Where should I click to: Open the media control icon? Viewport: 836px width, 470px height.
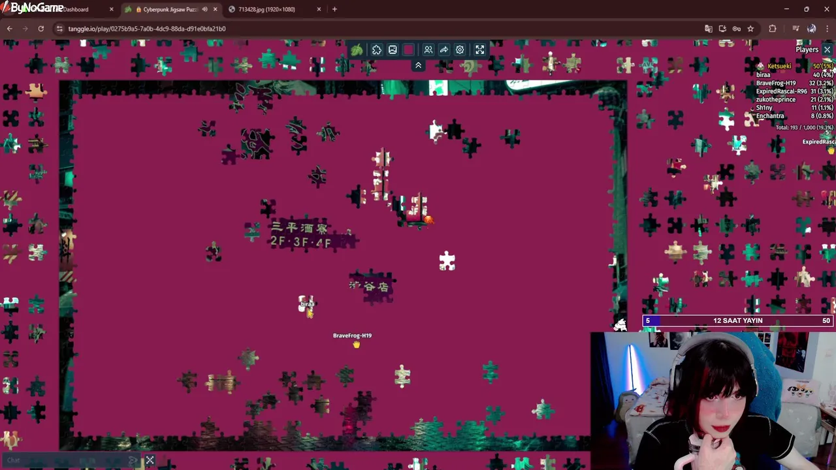796,29
